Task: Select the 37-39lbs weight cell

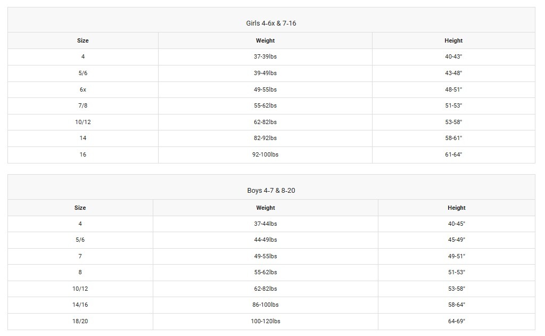Action: pos(265,56)
